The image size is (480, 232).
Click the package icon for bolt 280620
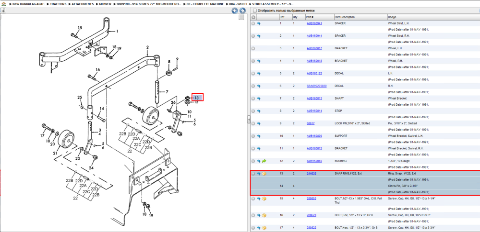[x=264, y=216]
